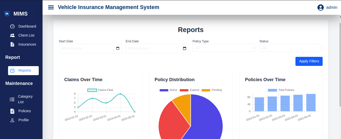Image resolution: width=341 pixels, height=139 pixels.
Task: Open the Policy Type dropdown
Action: [x=224, y=48]
